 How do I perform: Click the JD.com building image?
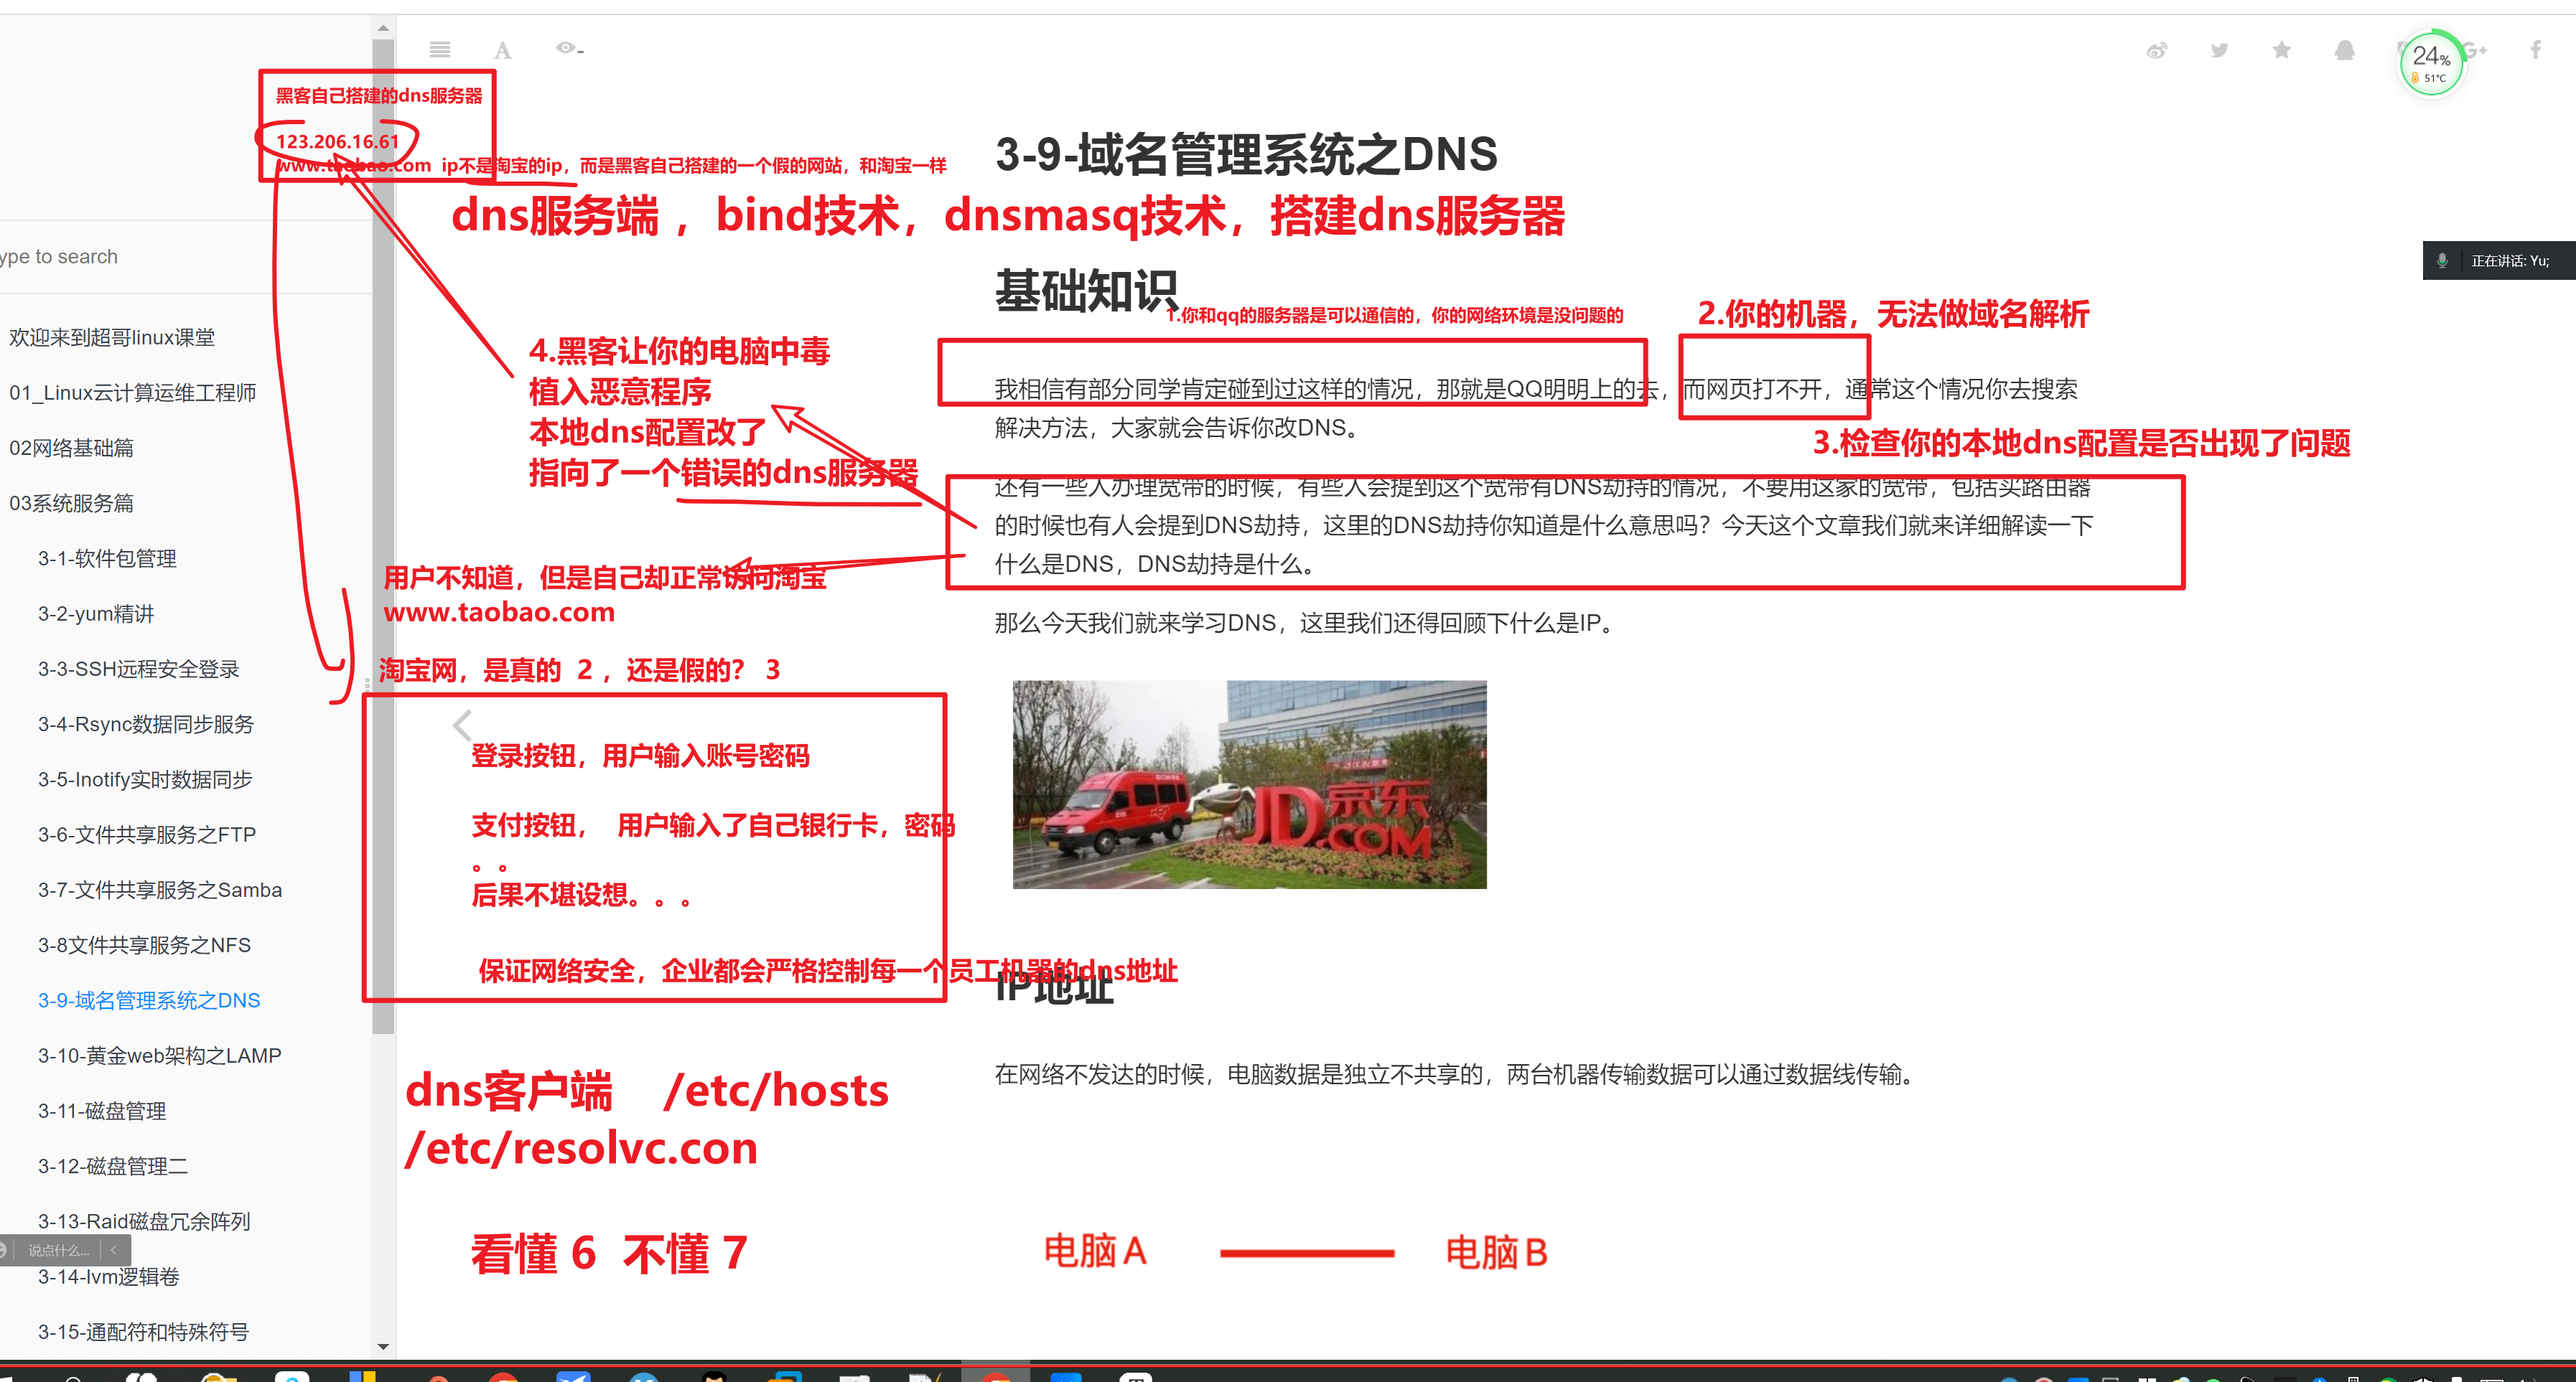point(1249,784)
